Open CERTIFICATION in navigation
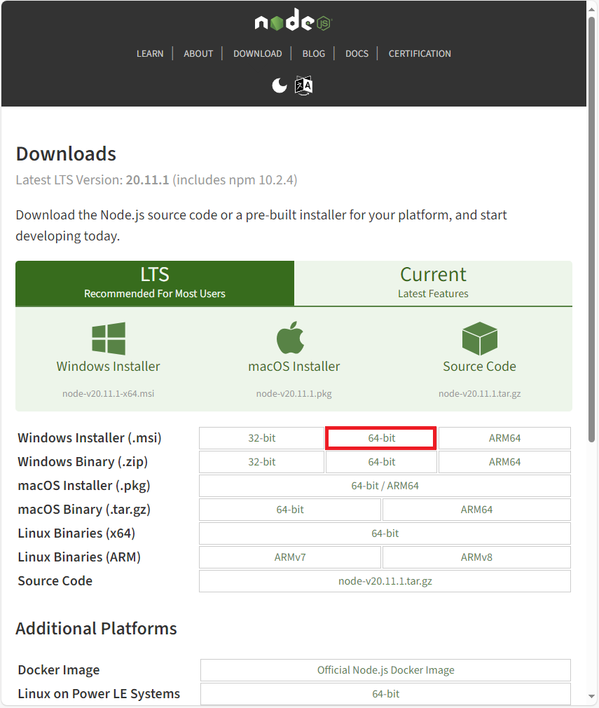This screenshot has width=599, height=708. (420, 53)
